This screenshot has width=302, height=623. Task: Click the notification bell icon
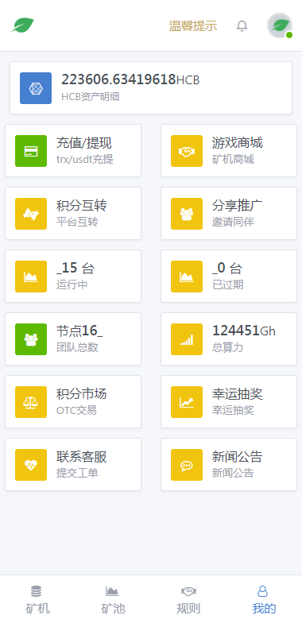click(242, 25)
